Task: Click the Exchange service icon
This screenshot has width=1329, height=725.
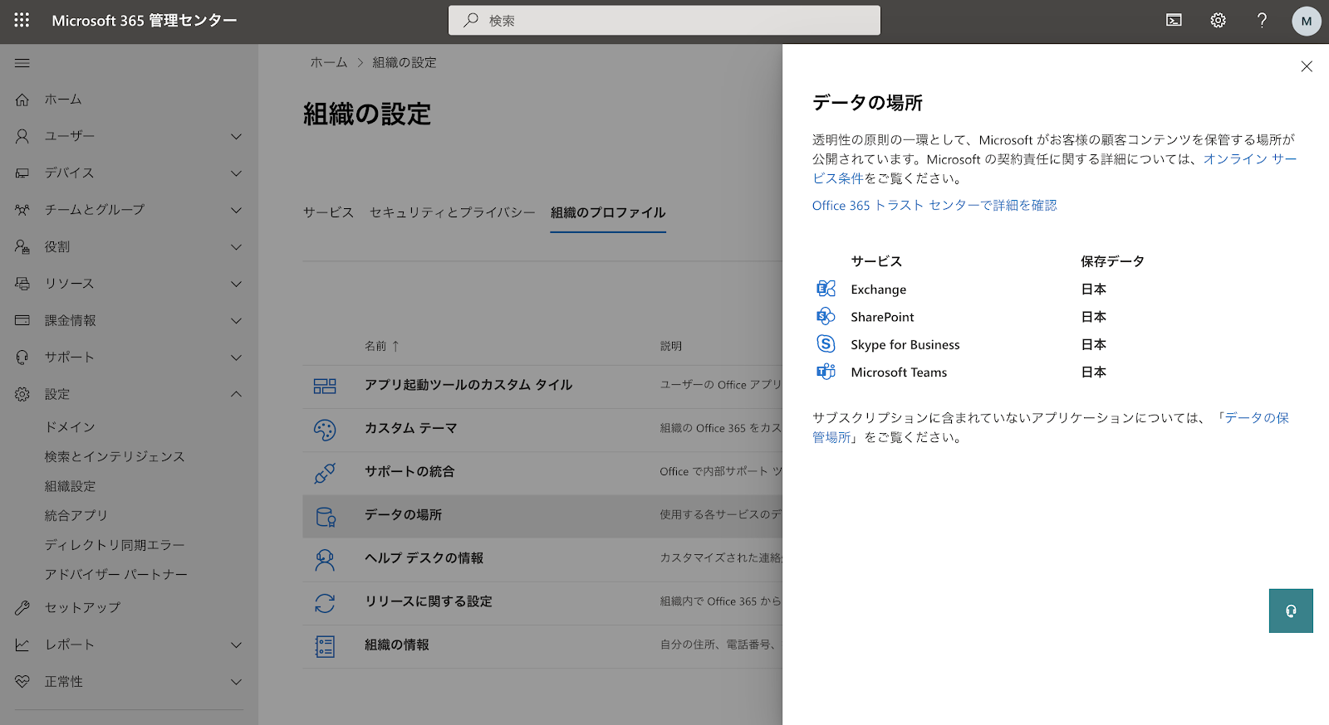Action: coord(826,289)
